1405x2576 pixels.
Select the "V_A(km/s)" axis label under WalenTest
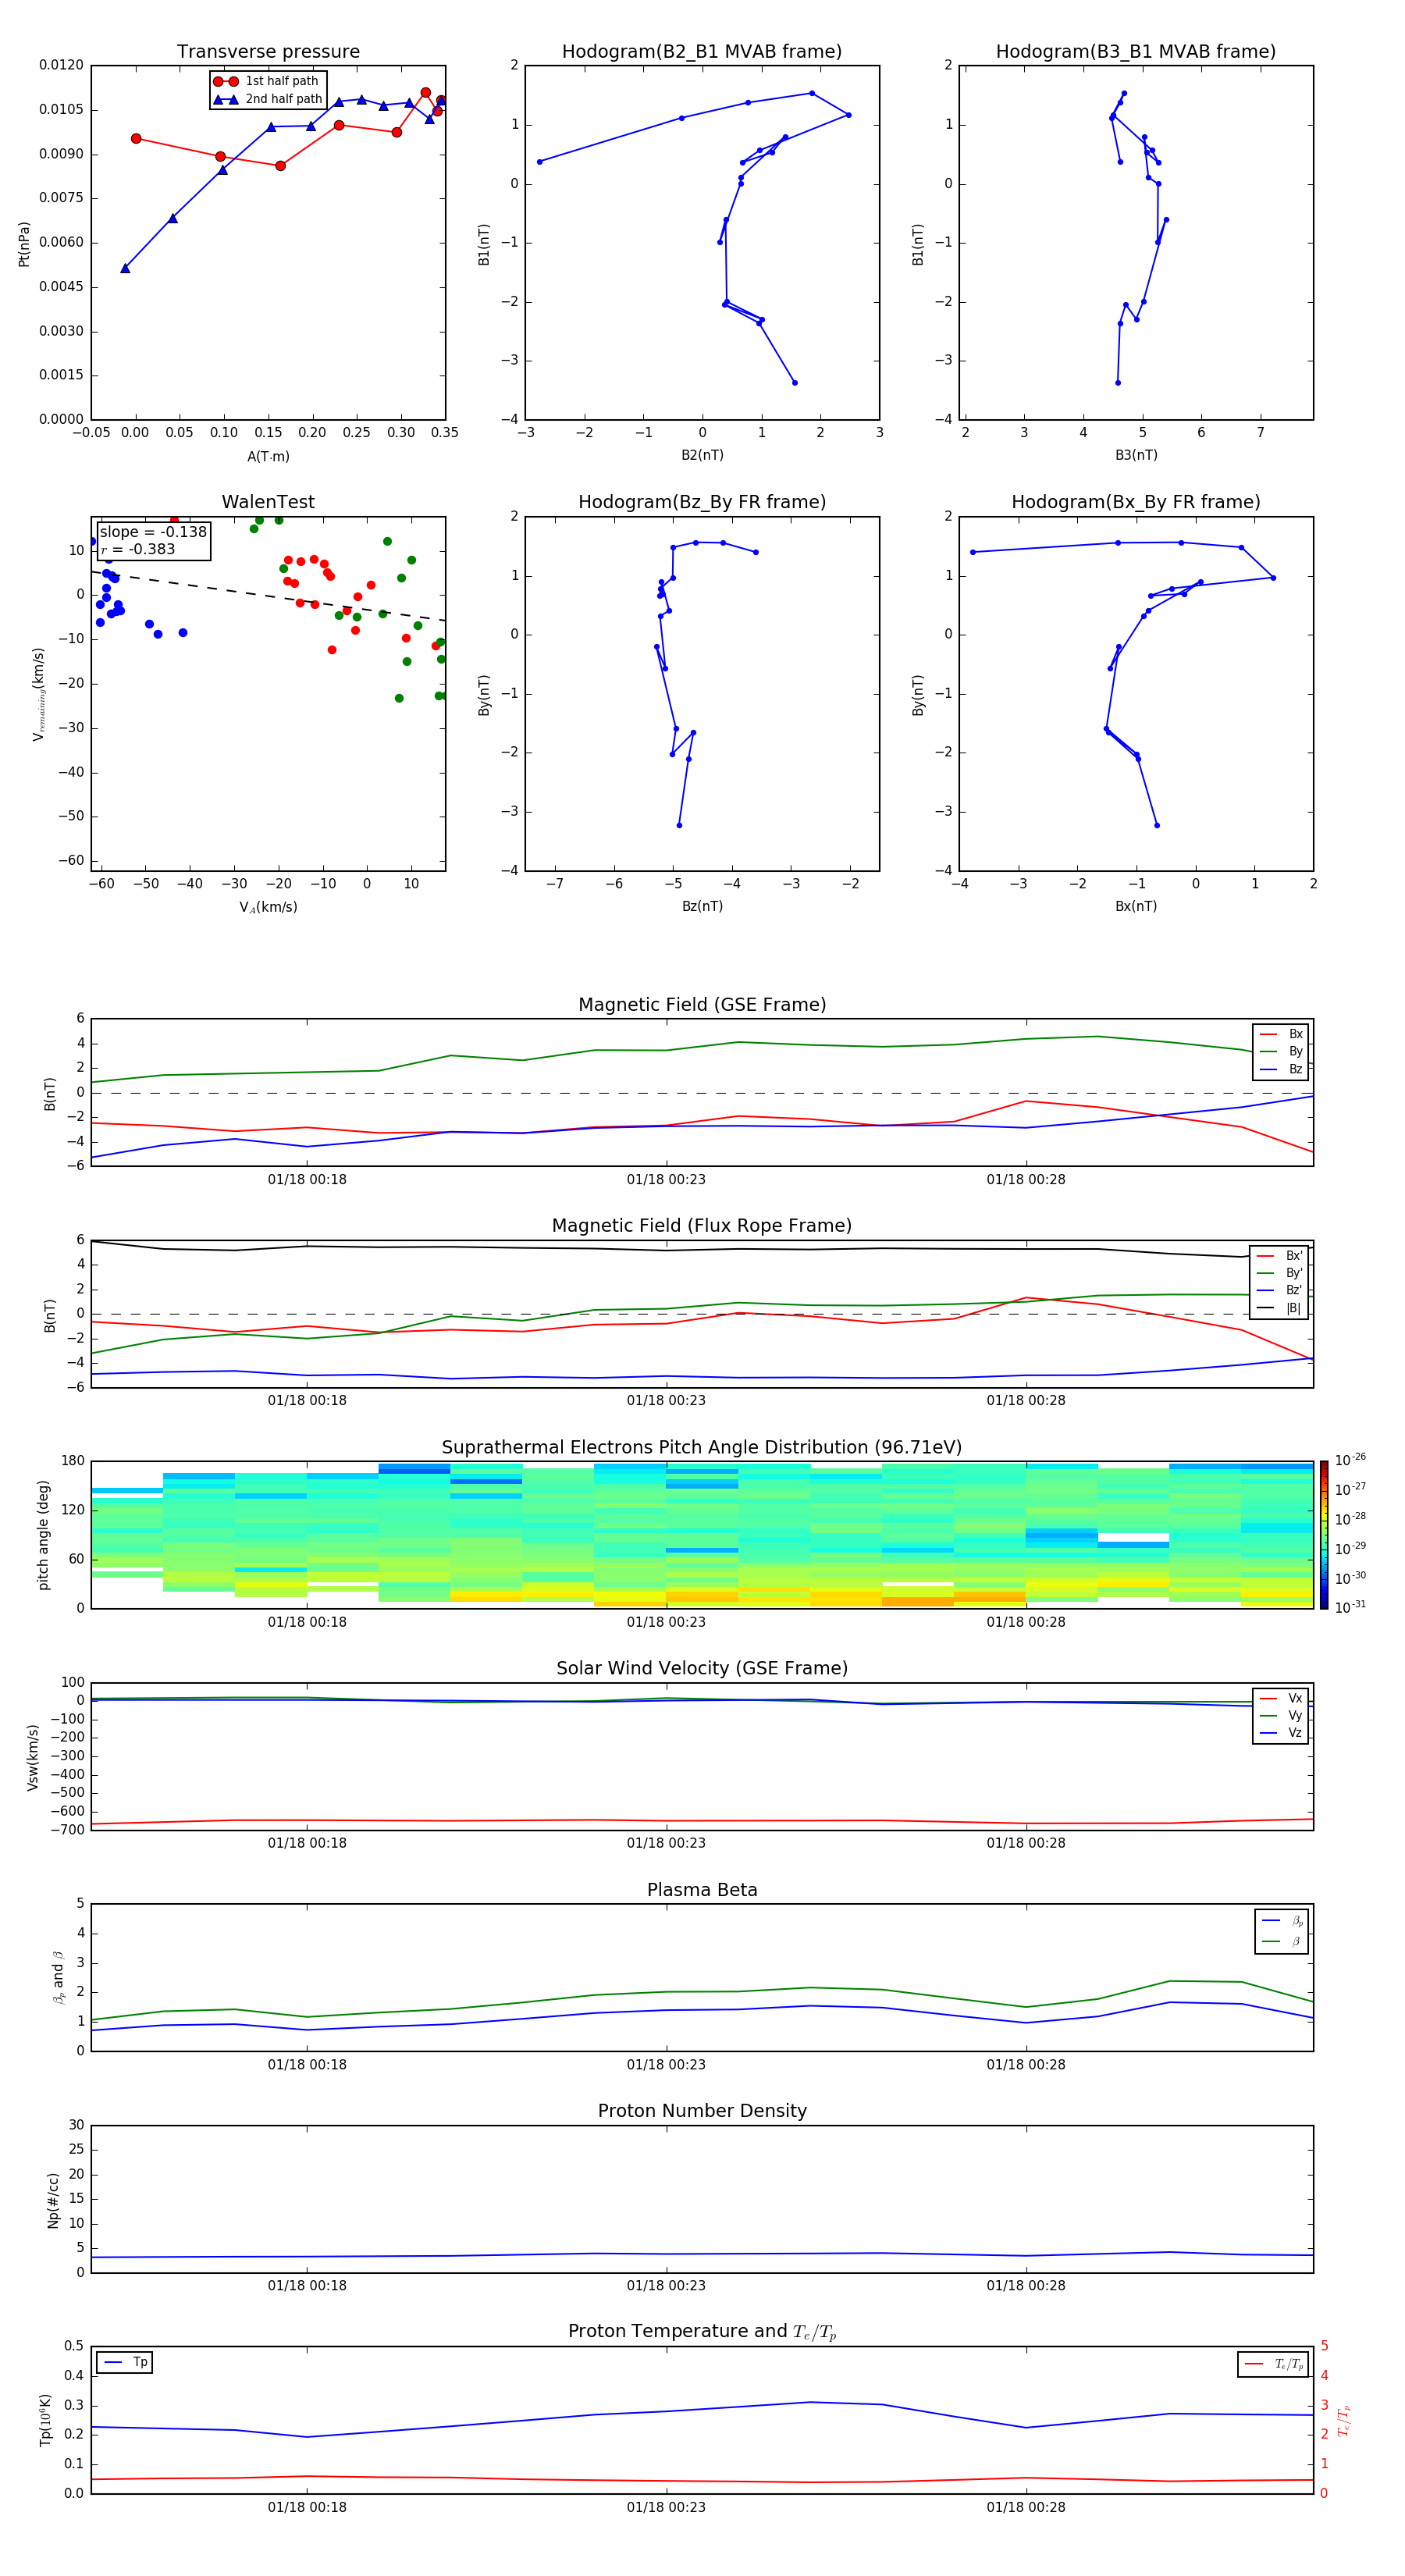[x=268, y=908]
